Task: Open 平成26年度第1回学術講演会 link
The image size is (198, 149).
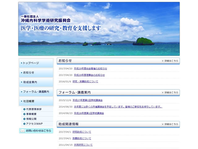Action: (89, 113)
